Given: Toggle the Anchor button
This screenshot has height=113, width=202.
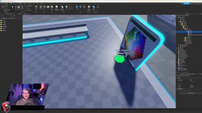Looking at the screenshot, I should [72, 10].
